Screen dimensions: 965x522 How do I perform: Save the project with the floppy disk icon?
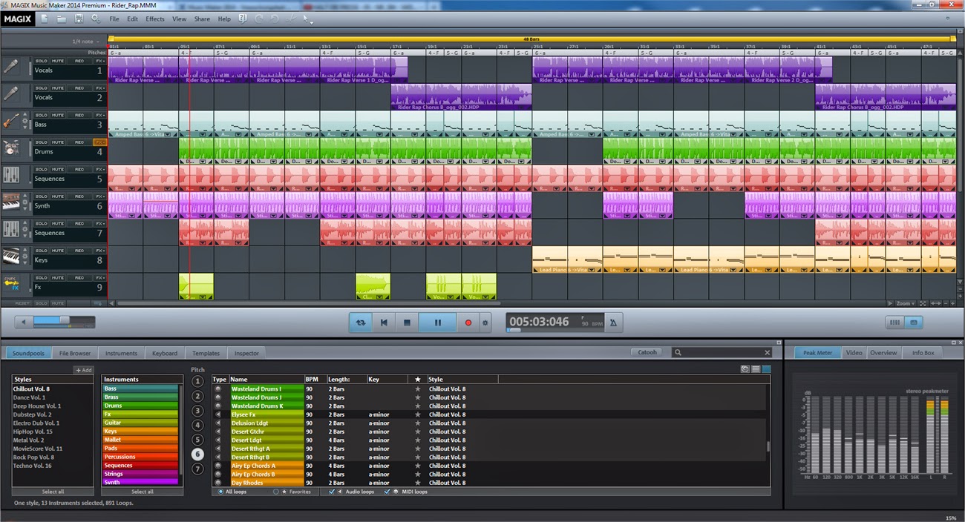(79, 19)
